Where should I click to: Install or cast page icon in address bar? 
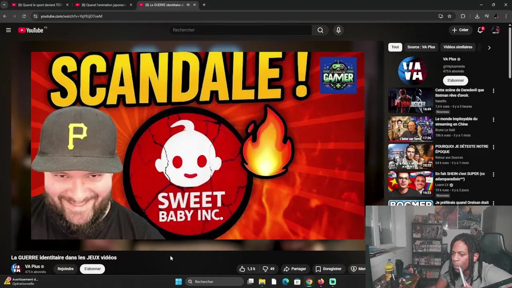[441, 16]
